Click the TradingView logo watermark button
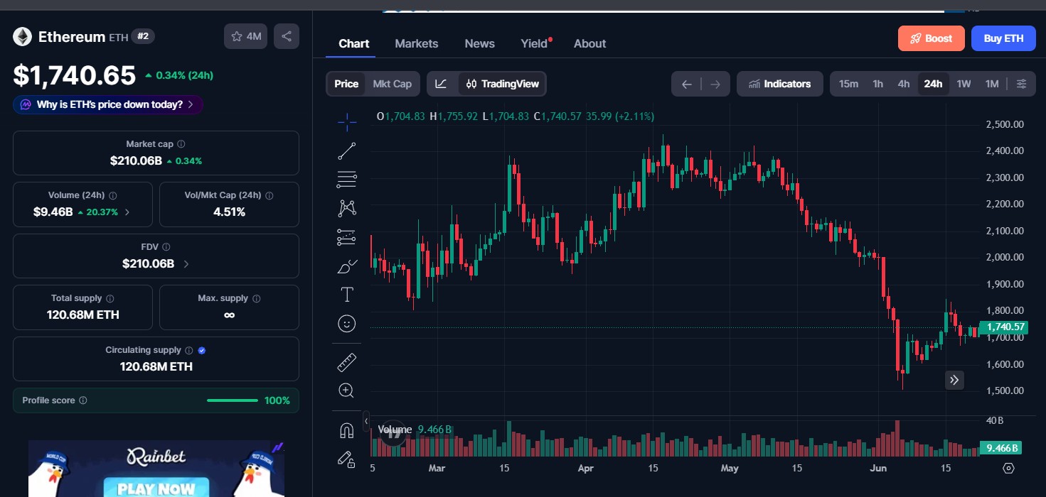 [393, 434]
